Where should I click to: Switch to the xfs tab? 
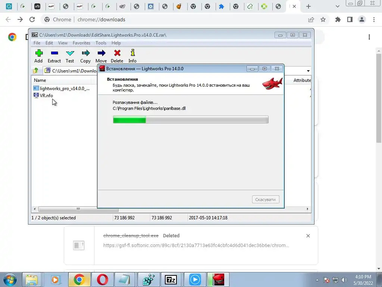[x=37, y=6]
